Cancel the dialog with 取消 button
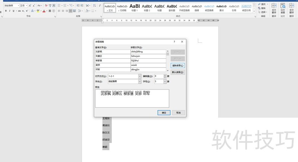 pos(178,112)
